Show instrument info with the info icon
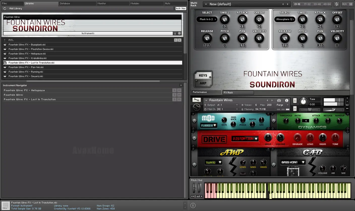This screenshot has height=211, width=355. point(286,100)
